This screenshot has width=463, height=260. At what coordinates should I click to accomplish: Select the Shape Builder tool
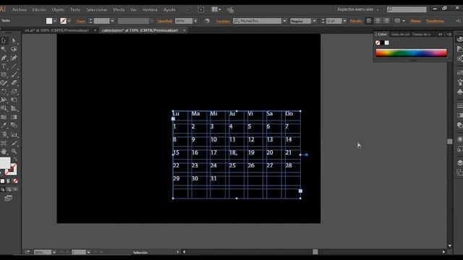[x=4, y=108]
